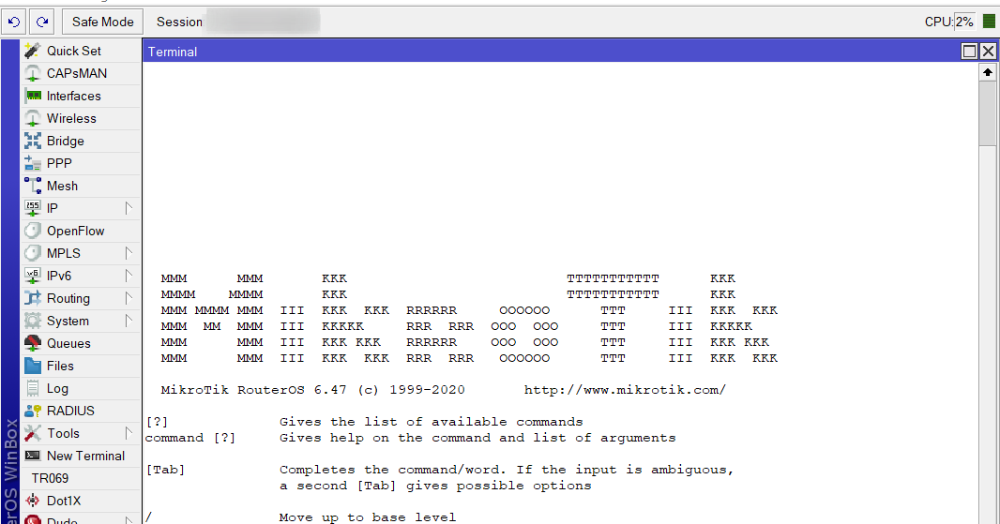Click the IP 255 icon
The width and height of the screenshot is (1000, 524).
pyautogui.click(x=33, y=208)
